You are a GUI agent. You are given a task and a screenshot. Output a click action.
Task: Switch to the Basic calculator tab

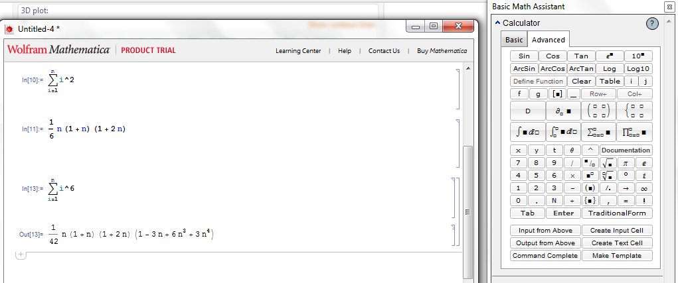514,40
